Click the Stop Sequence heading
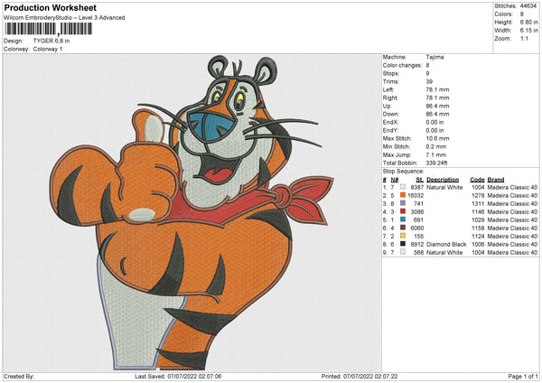The width and height of the screenshot is (542, 383). 403,171
